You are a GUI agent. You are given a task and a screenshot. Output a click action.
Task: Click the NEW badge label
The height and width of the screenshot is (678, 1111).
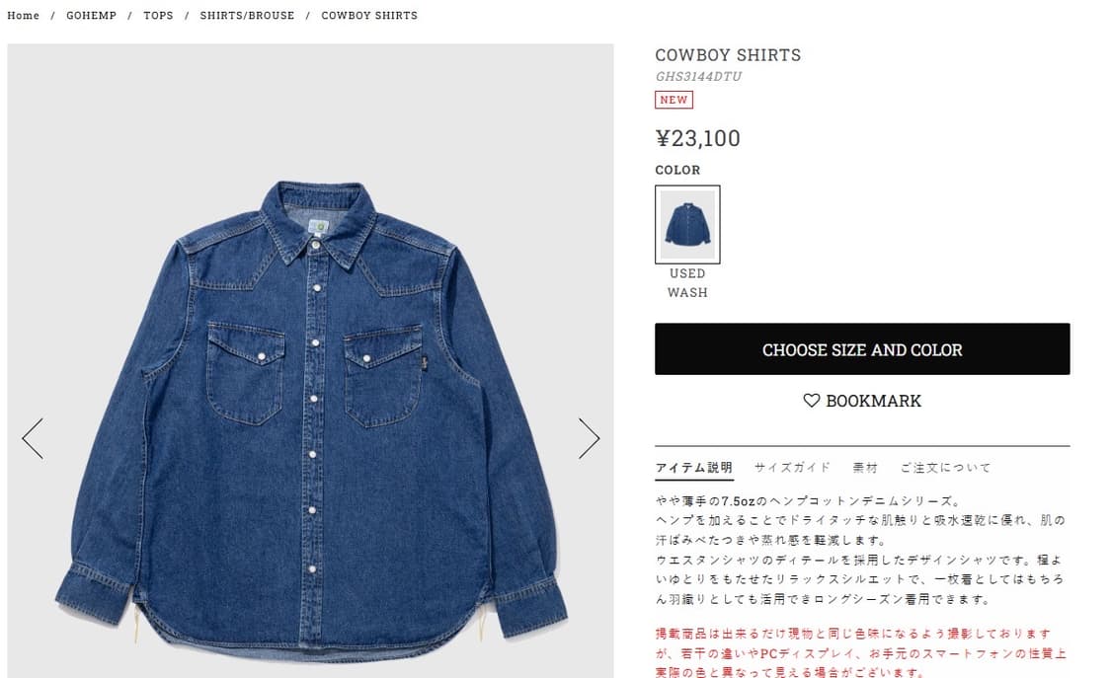coord(674,100)
